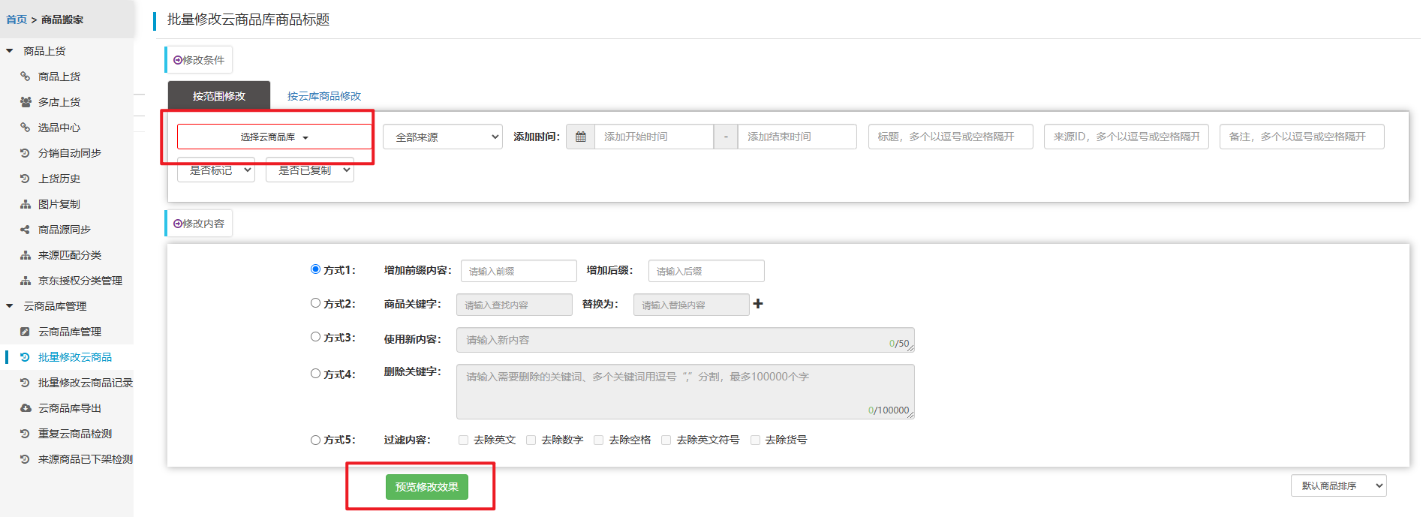Open the 默认商品排序 sort dropdown
This screenshot has height=517, width=1423.
tap(1338, 486)
